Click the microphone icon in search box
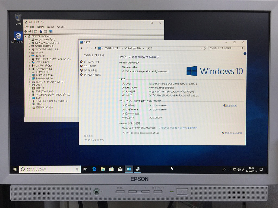This screenshot has width=278, height=208. click(x=77, y=169)
